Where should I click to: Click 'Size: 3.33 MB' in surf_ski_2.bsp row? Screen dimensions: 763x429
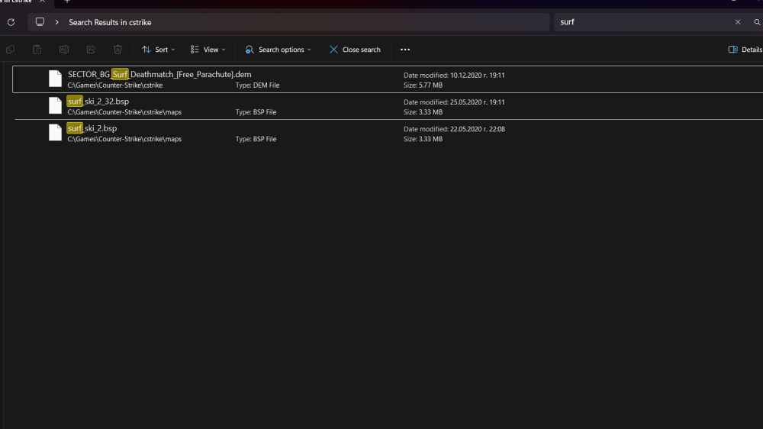(423, 139)
